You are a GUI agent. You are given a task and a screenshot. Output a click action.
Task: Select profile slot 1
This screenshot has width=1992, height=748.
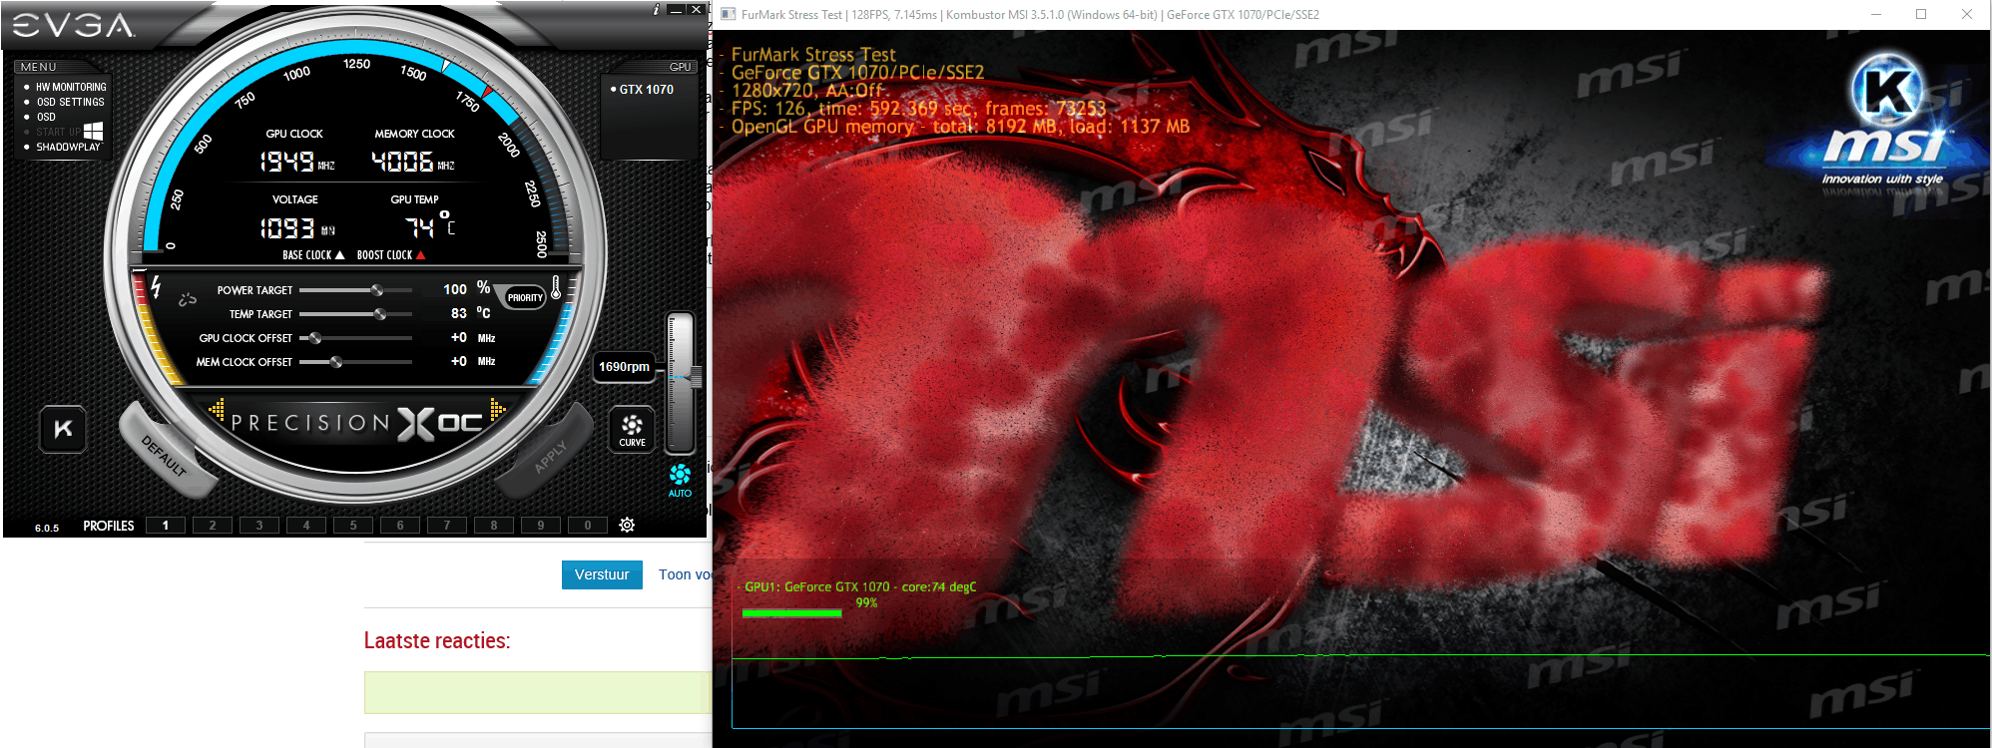[x=166, y=526]
